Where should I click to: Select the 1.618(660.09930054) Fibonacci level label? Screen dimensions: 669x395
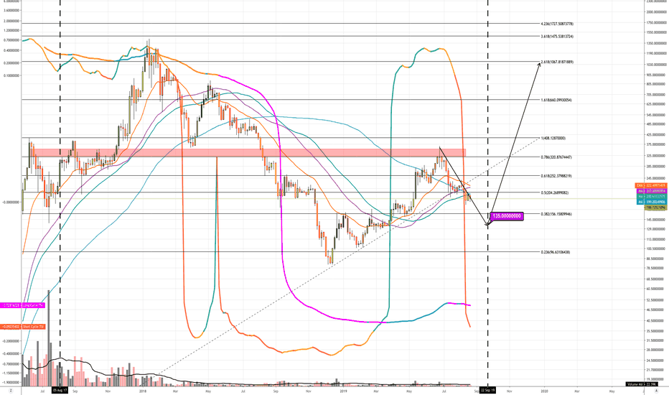pyautogui.click(x=556, y=100)
